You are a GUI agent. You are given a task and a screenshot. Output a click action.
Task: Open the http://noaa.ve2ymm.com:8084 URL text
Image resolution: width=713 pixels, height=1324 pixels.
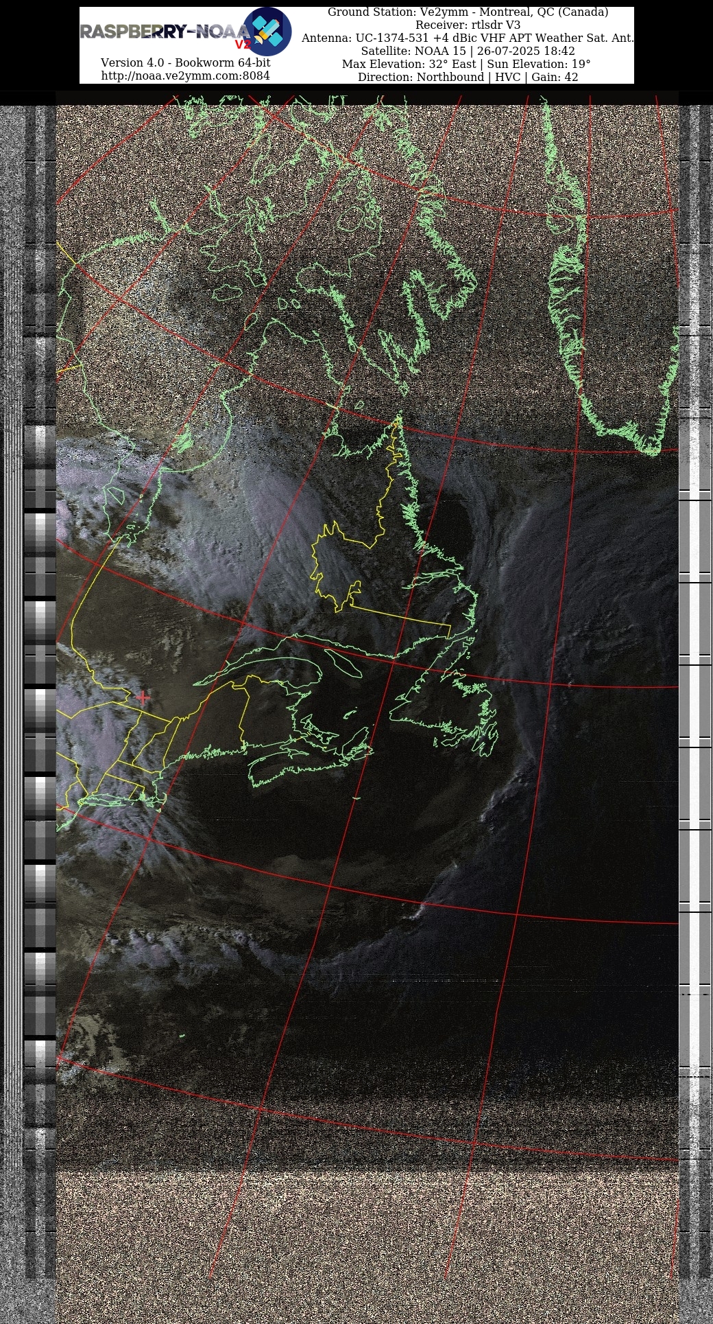coord(186,76)
